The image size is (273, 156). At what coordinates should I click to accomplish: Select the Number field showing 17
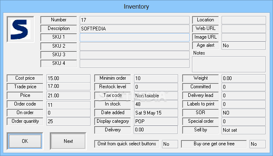[134, 20]
